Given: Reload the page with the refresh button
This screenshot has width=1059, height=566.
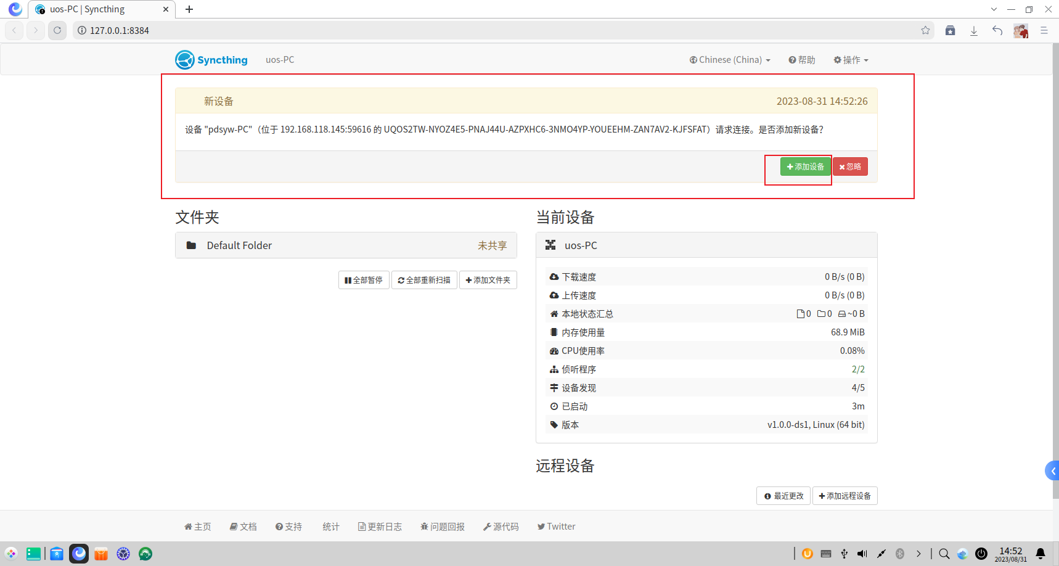Looking at the screenshot, I should [57, 30].
